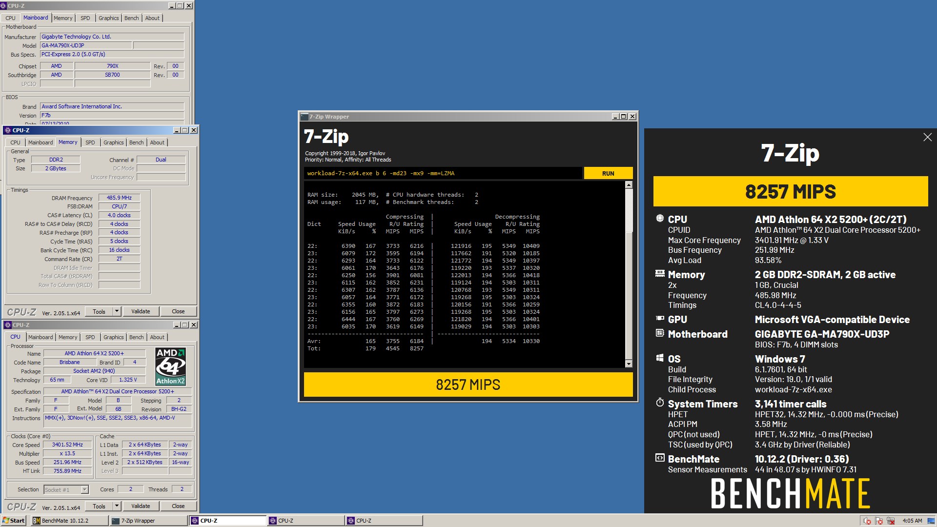Click the 7-Zip output scrollbar up arrow

point(629,185)
